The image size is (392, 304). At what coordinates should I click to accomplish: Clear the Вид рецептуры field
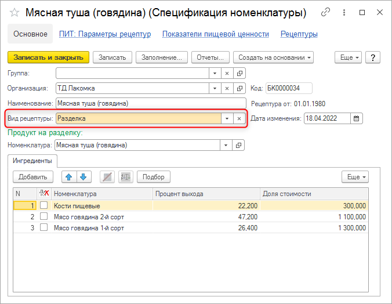239,118
